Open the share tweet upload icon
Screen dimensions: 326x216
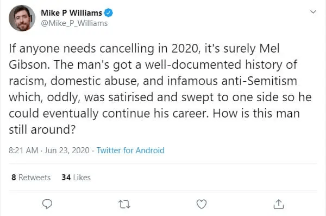pos(279,204)
